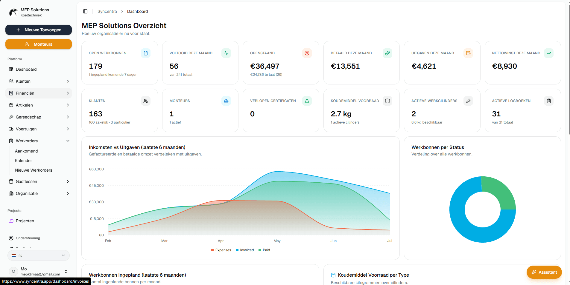Click the Verlopen Certificaten warning icon
The height and width of the screenshot is (285, 570).
(307, 101)
